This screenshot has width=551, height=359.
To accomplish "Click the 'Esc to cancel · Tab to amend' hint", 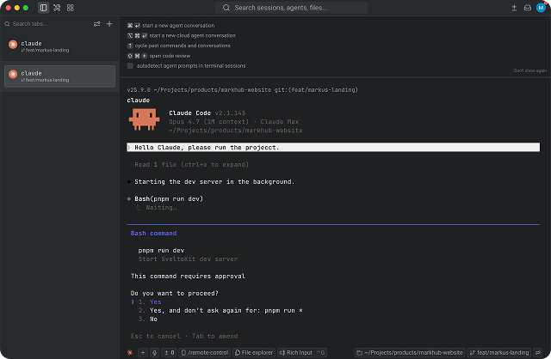I will pyautogui.click(x=184, y=336).
